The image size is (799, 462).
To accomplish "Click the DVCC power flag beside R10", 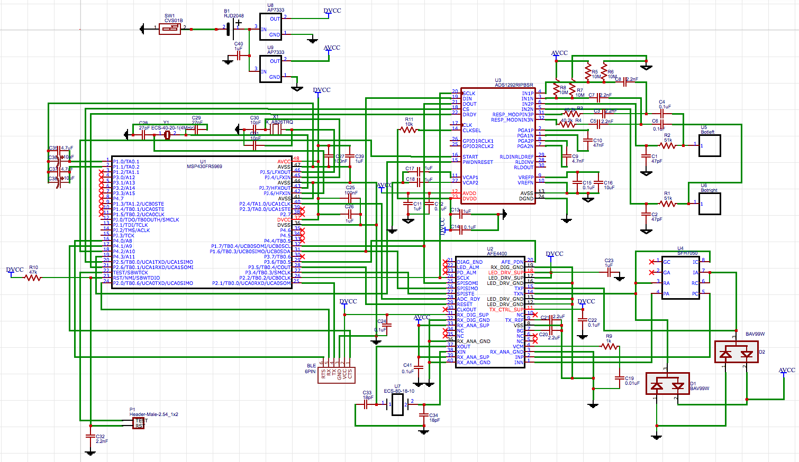I will coord(15,271).
